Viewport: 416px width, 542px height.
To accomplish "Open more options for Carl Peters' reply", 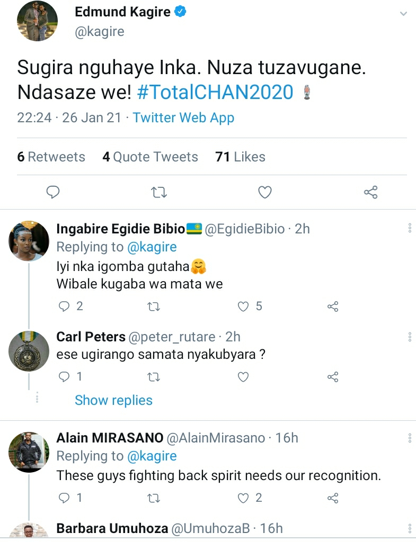I will coord(410,337).
